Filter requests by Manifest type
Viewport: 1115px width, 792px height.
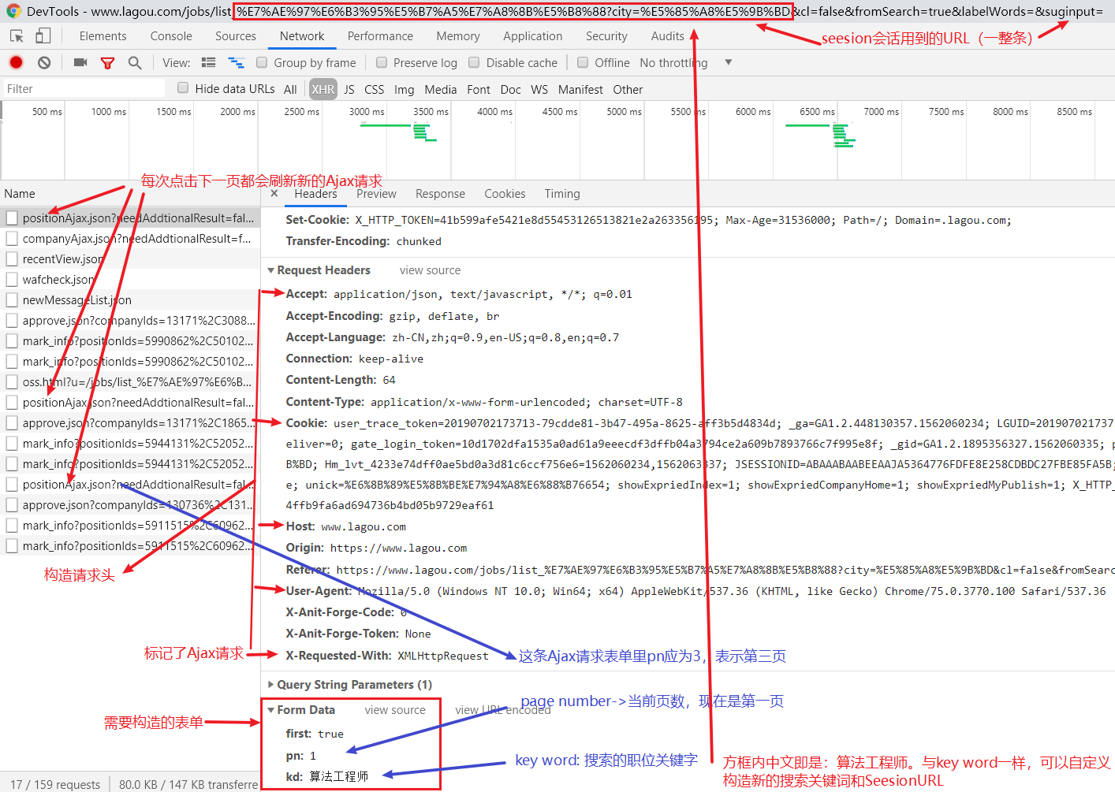(580, 89)
